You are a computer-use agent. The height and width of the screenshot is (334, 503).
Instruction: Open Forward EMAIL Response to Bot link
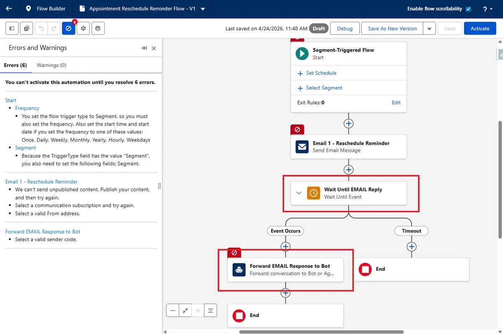(43, 232)
